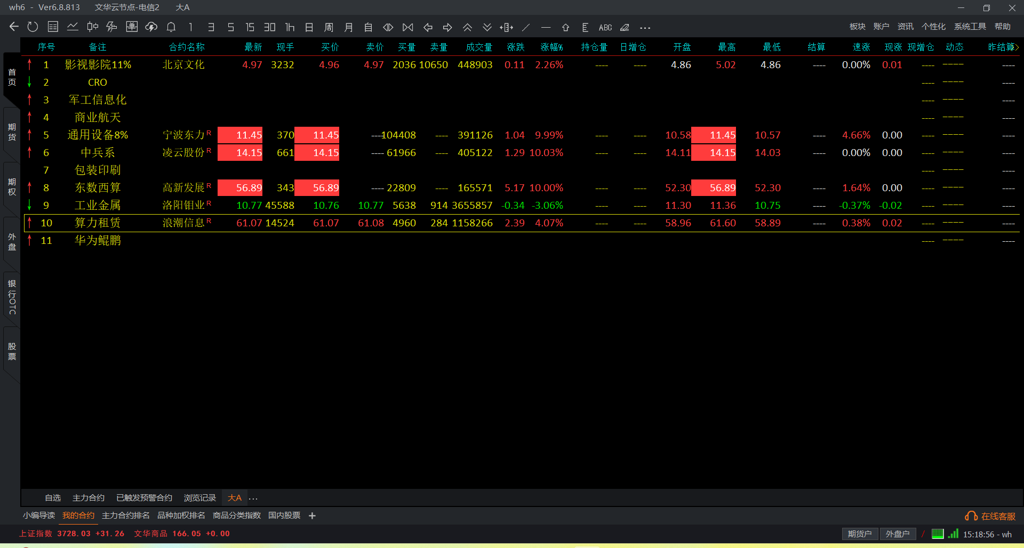The width and height of the screenshot is (1024, 548).
Task: Open the 个性化 menu
Action: pyautogui.click(x=934, y=27)
